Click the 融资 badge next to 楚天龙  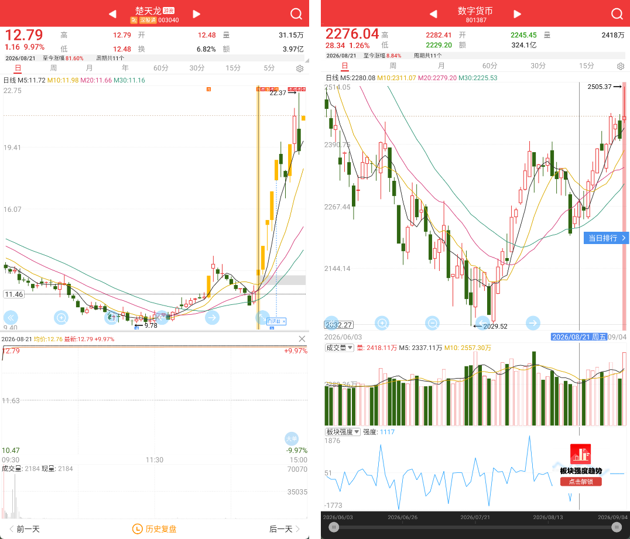pos(169,11)
